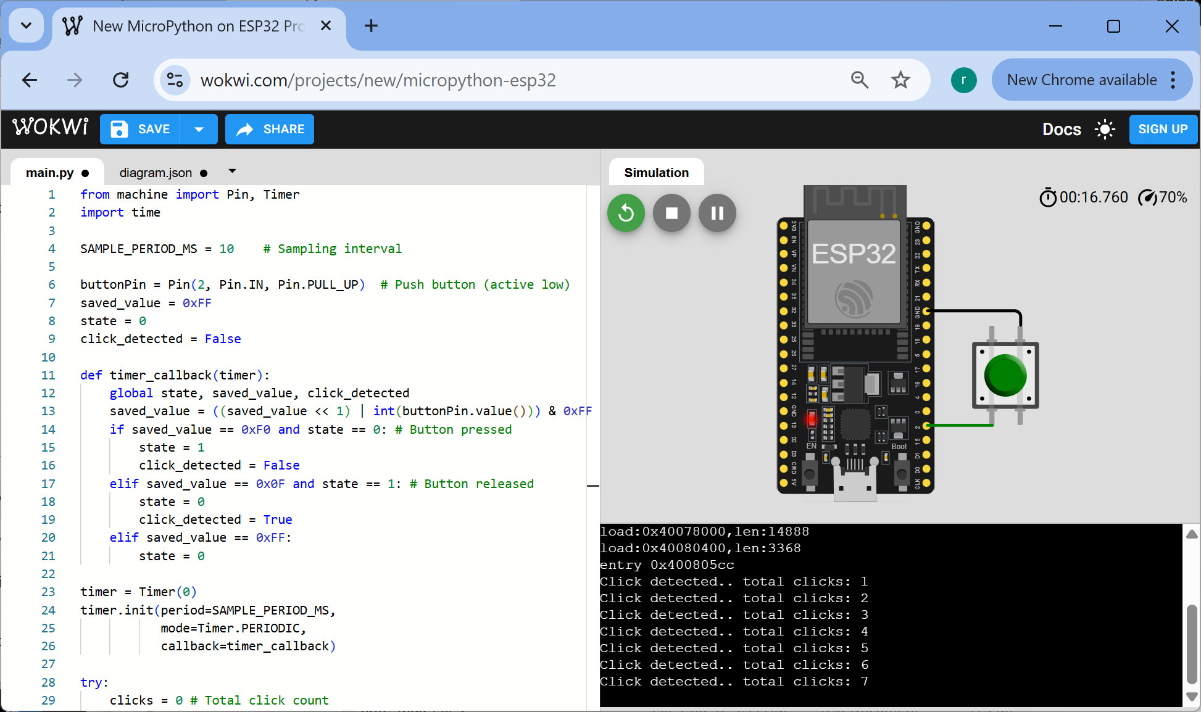Click the black GND wire

pyautogui.click(x=975, y=312)
